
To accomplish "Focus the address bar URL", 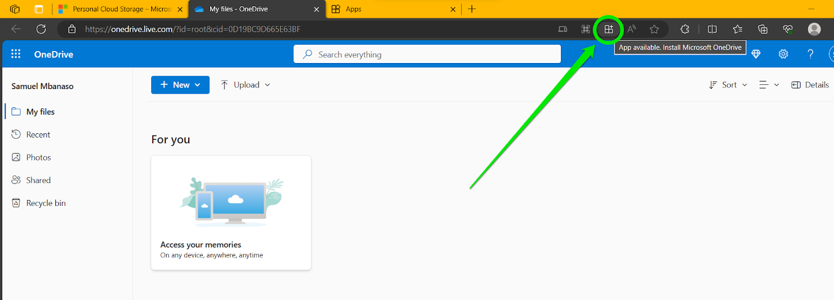I will tap(193, 29).
